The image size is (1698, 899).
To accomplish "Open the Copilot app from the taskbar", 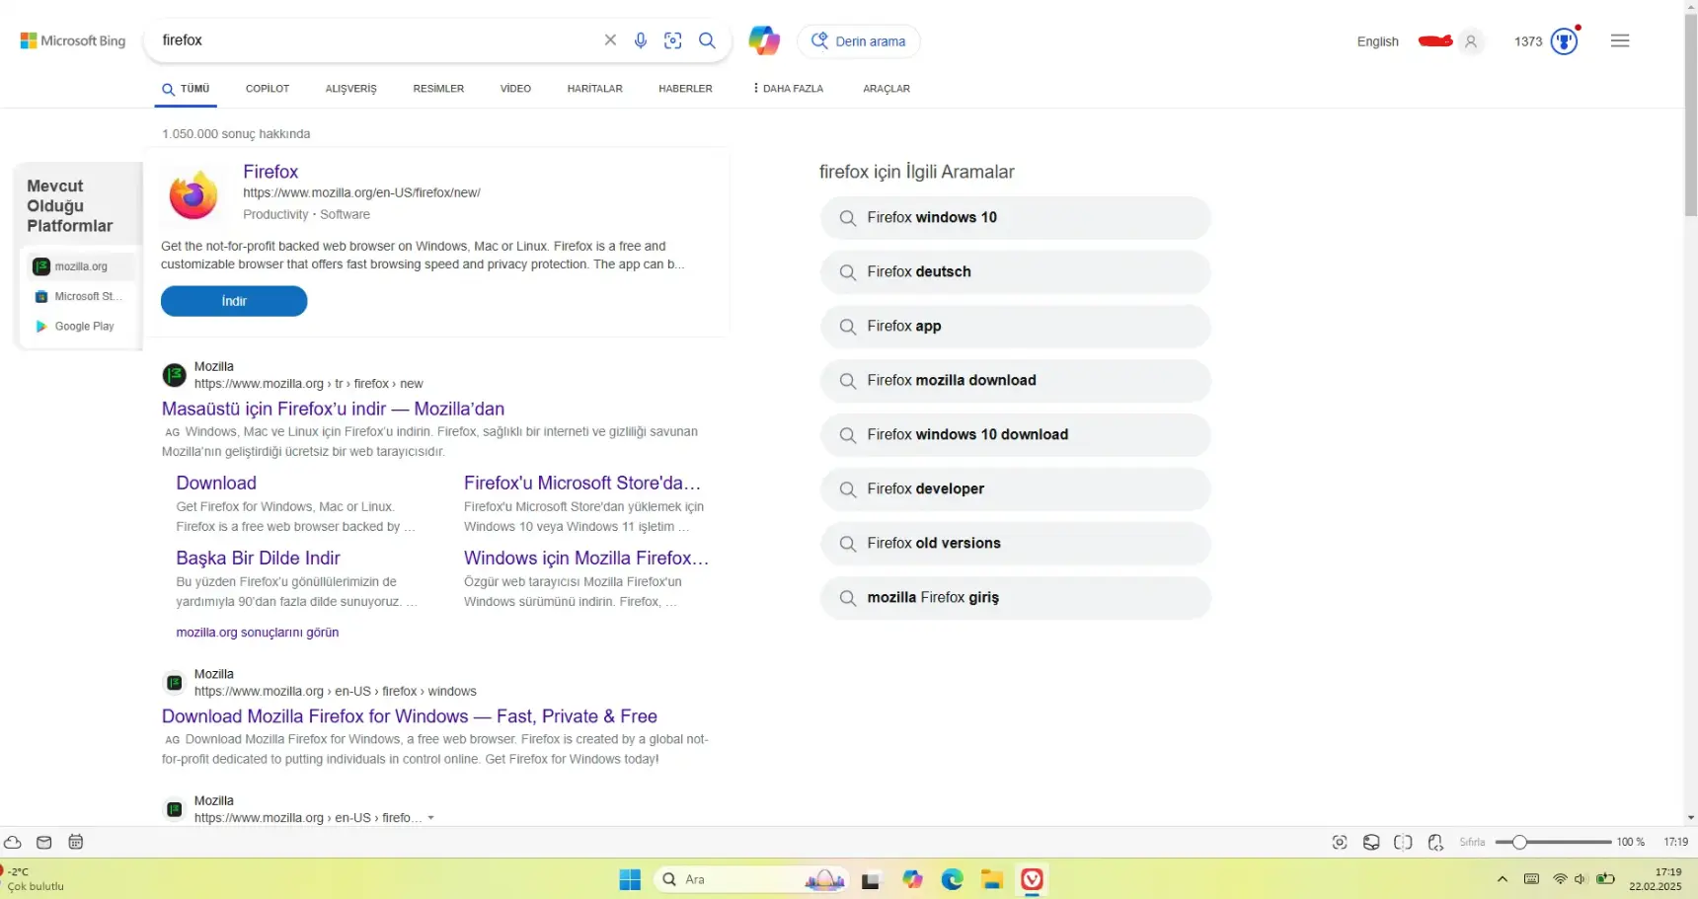I will pos(912,879).
